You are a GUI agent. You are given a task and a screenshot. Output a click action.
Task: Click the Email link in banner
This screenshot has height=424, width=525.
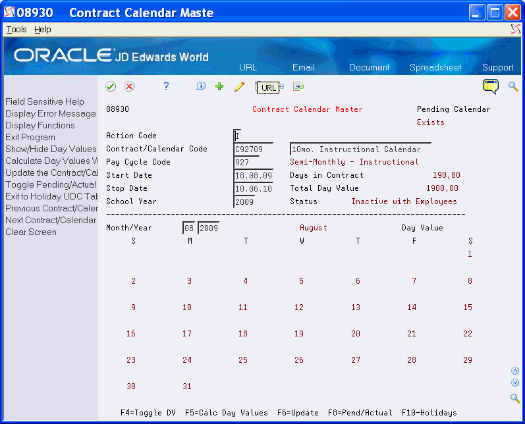(304, 67)
